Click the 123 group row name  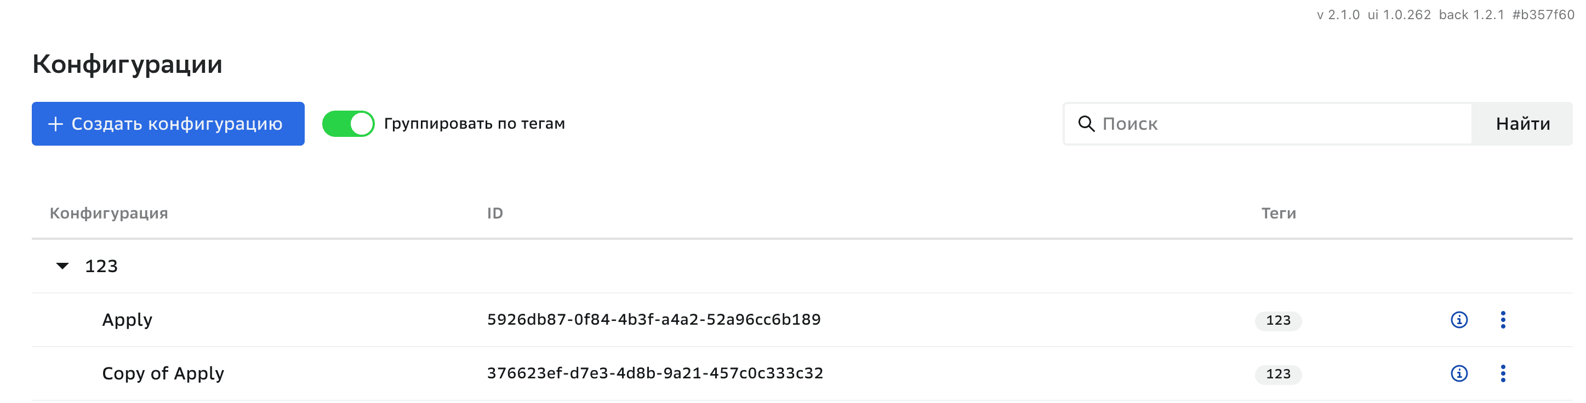tap(101, 266)
